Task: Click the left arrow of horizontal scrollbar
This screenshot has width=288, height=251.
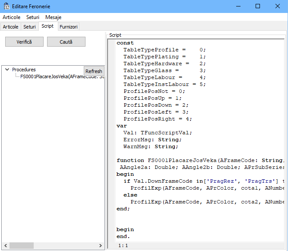Action: click(6, 245)
